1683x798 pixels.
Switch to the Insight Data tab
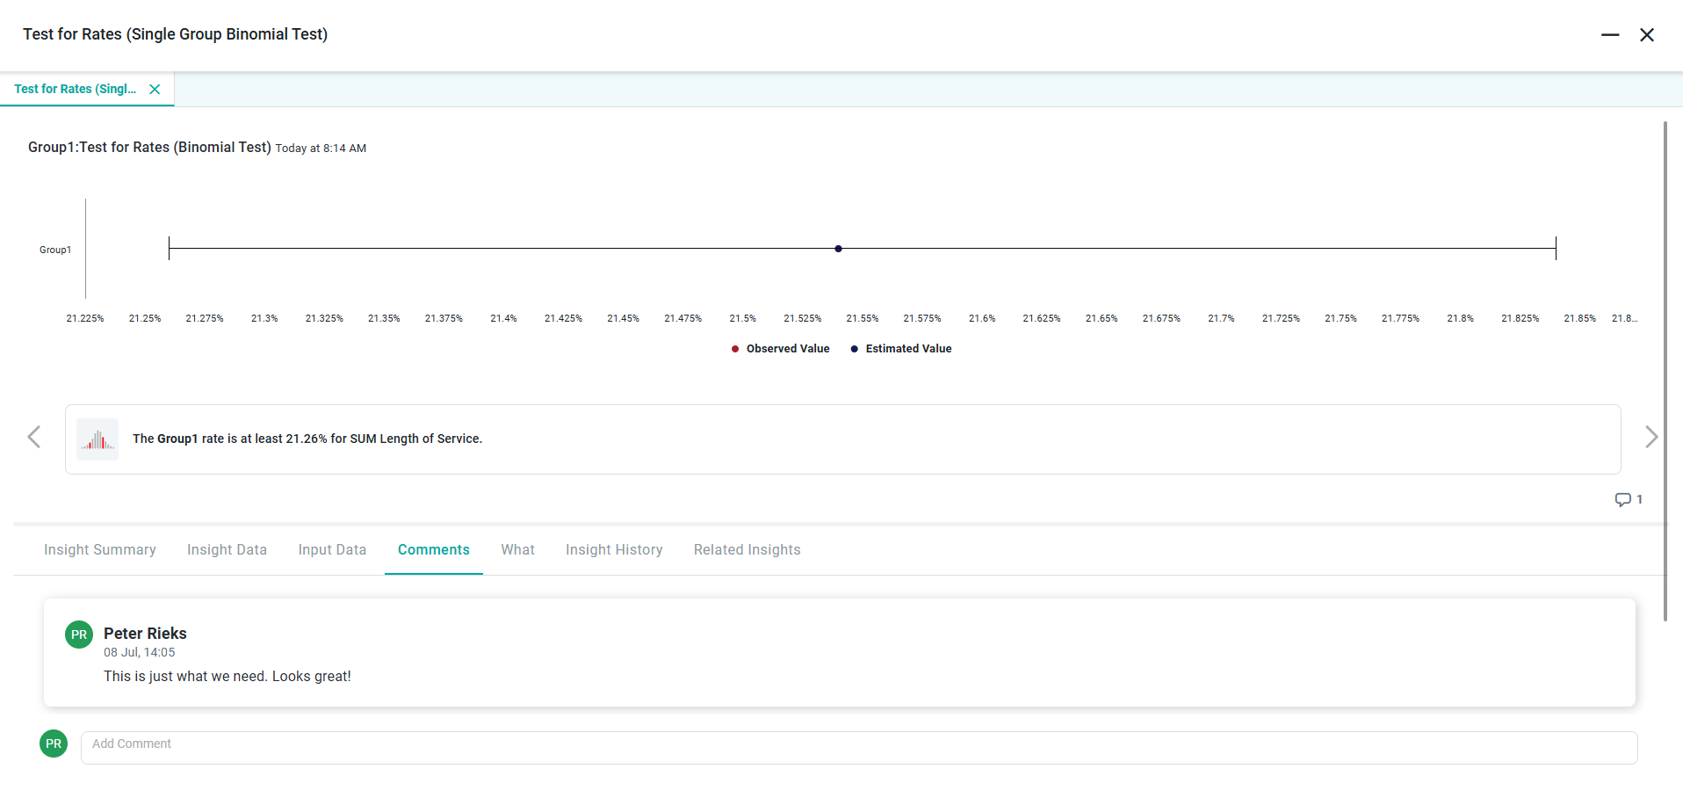click(227, 549)
